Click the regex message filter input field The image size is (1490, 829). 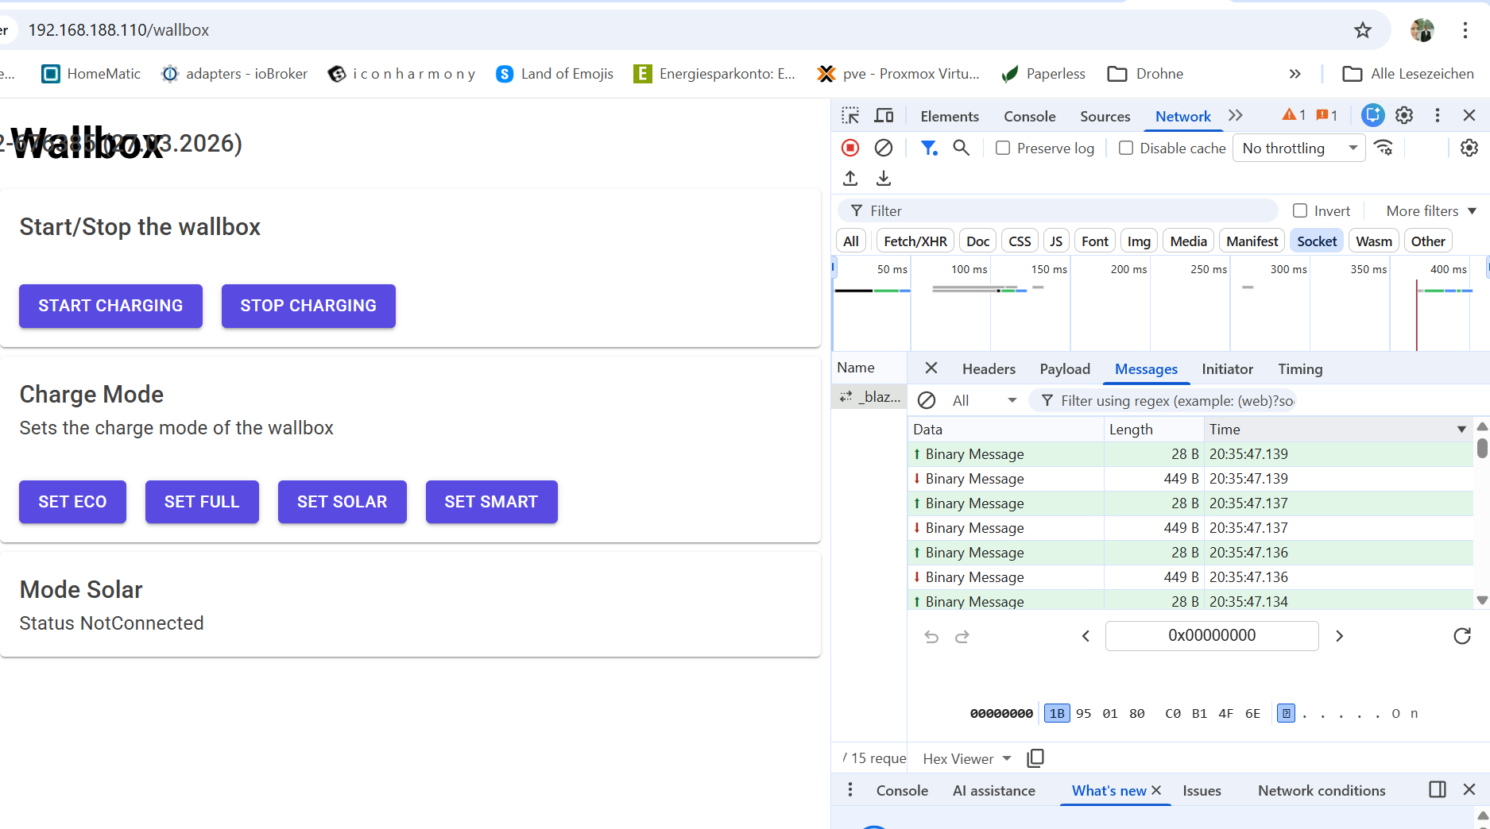(x=1176, y=400)
